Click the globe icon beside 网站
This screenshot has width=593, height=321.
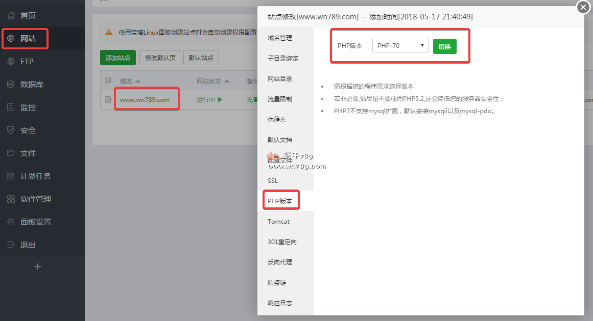click(11, 39)
